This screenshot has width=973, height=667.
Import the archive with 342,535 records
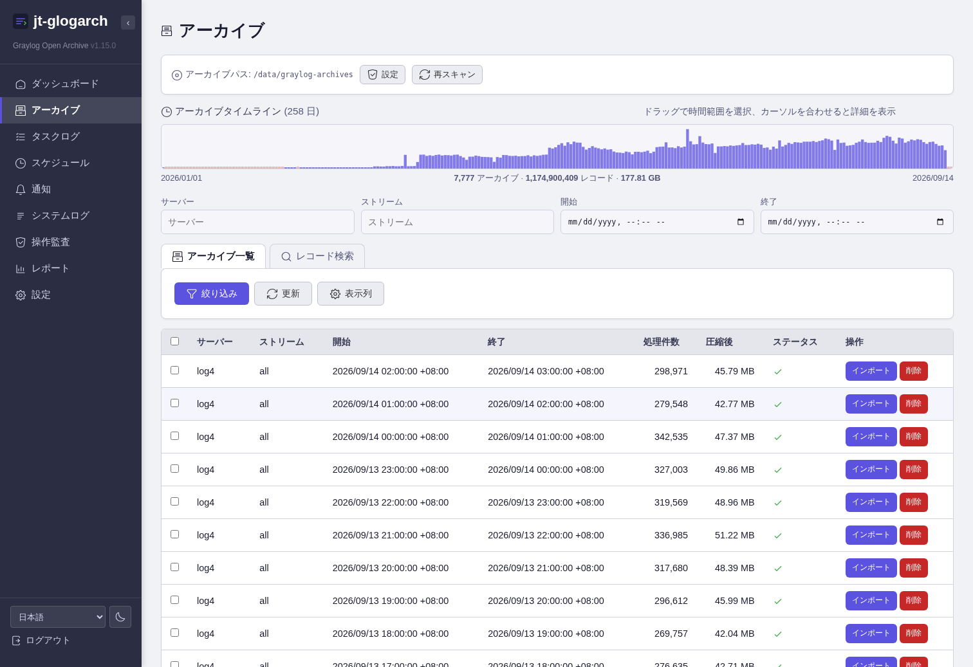tap(871, 437)
